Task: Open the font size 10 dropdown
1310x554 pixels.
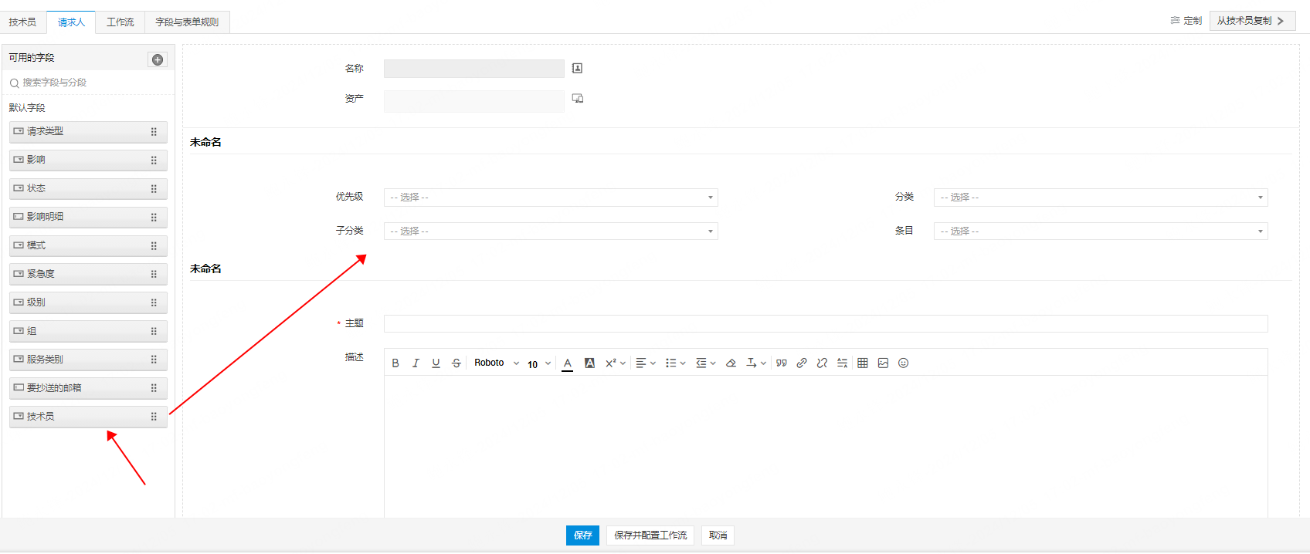Action: (x=539, y=364)
